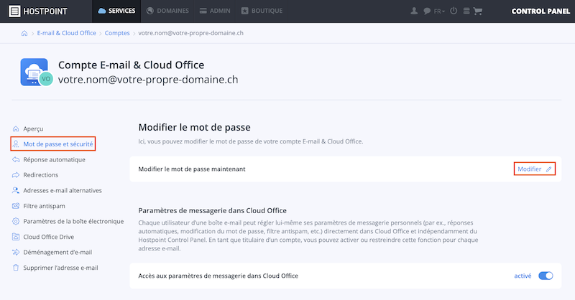
Task: Click the mailbox settings gear icon
Action: point(16,221)
